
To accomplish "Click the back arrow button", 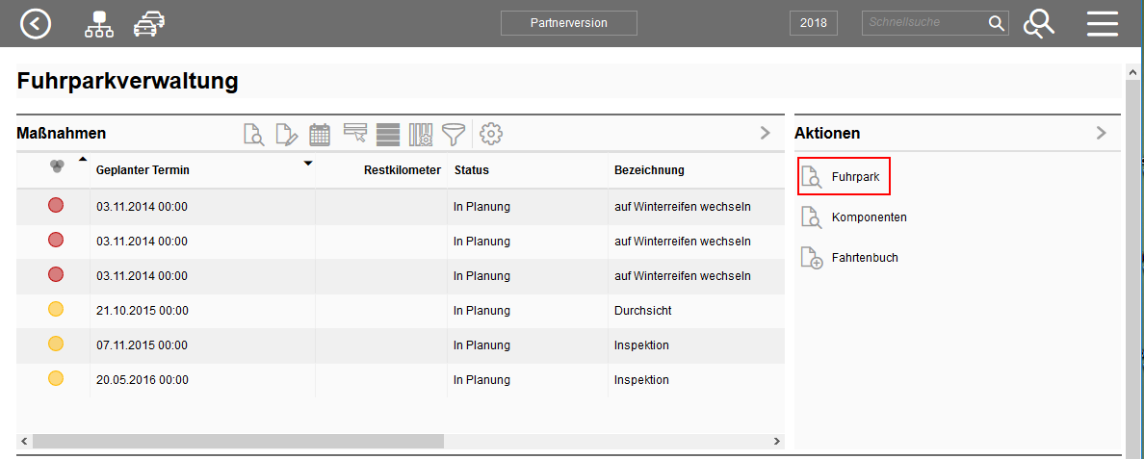I will click(x=36, y=24).
